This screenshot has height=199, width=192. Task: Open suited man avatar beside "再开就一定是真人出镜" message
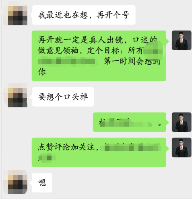(x=182, y=40)
